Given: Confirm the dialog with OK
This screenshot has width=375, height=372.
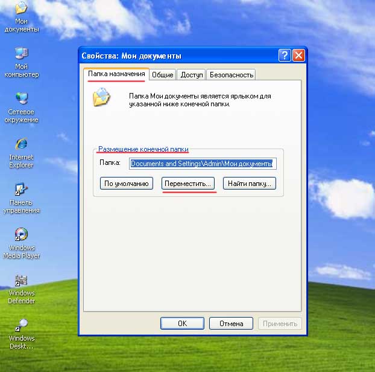Looking at the screenshot, I should (x=182, y=324).
